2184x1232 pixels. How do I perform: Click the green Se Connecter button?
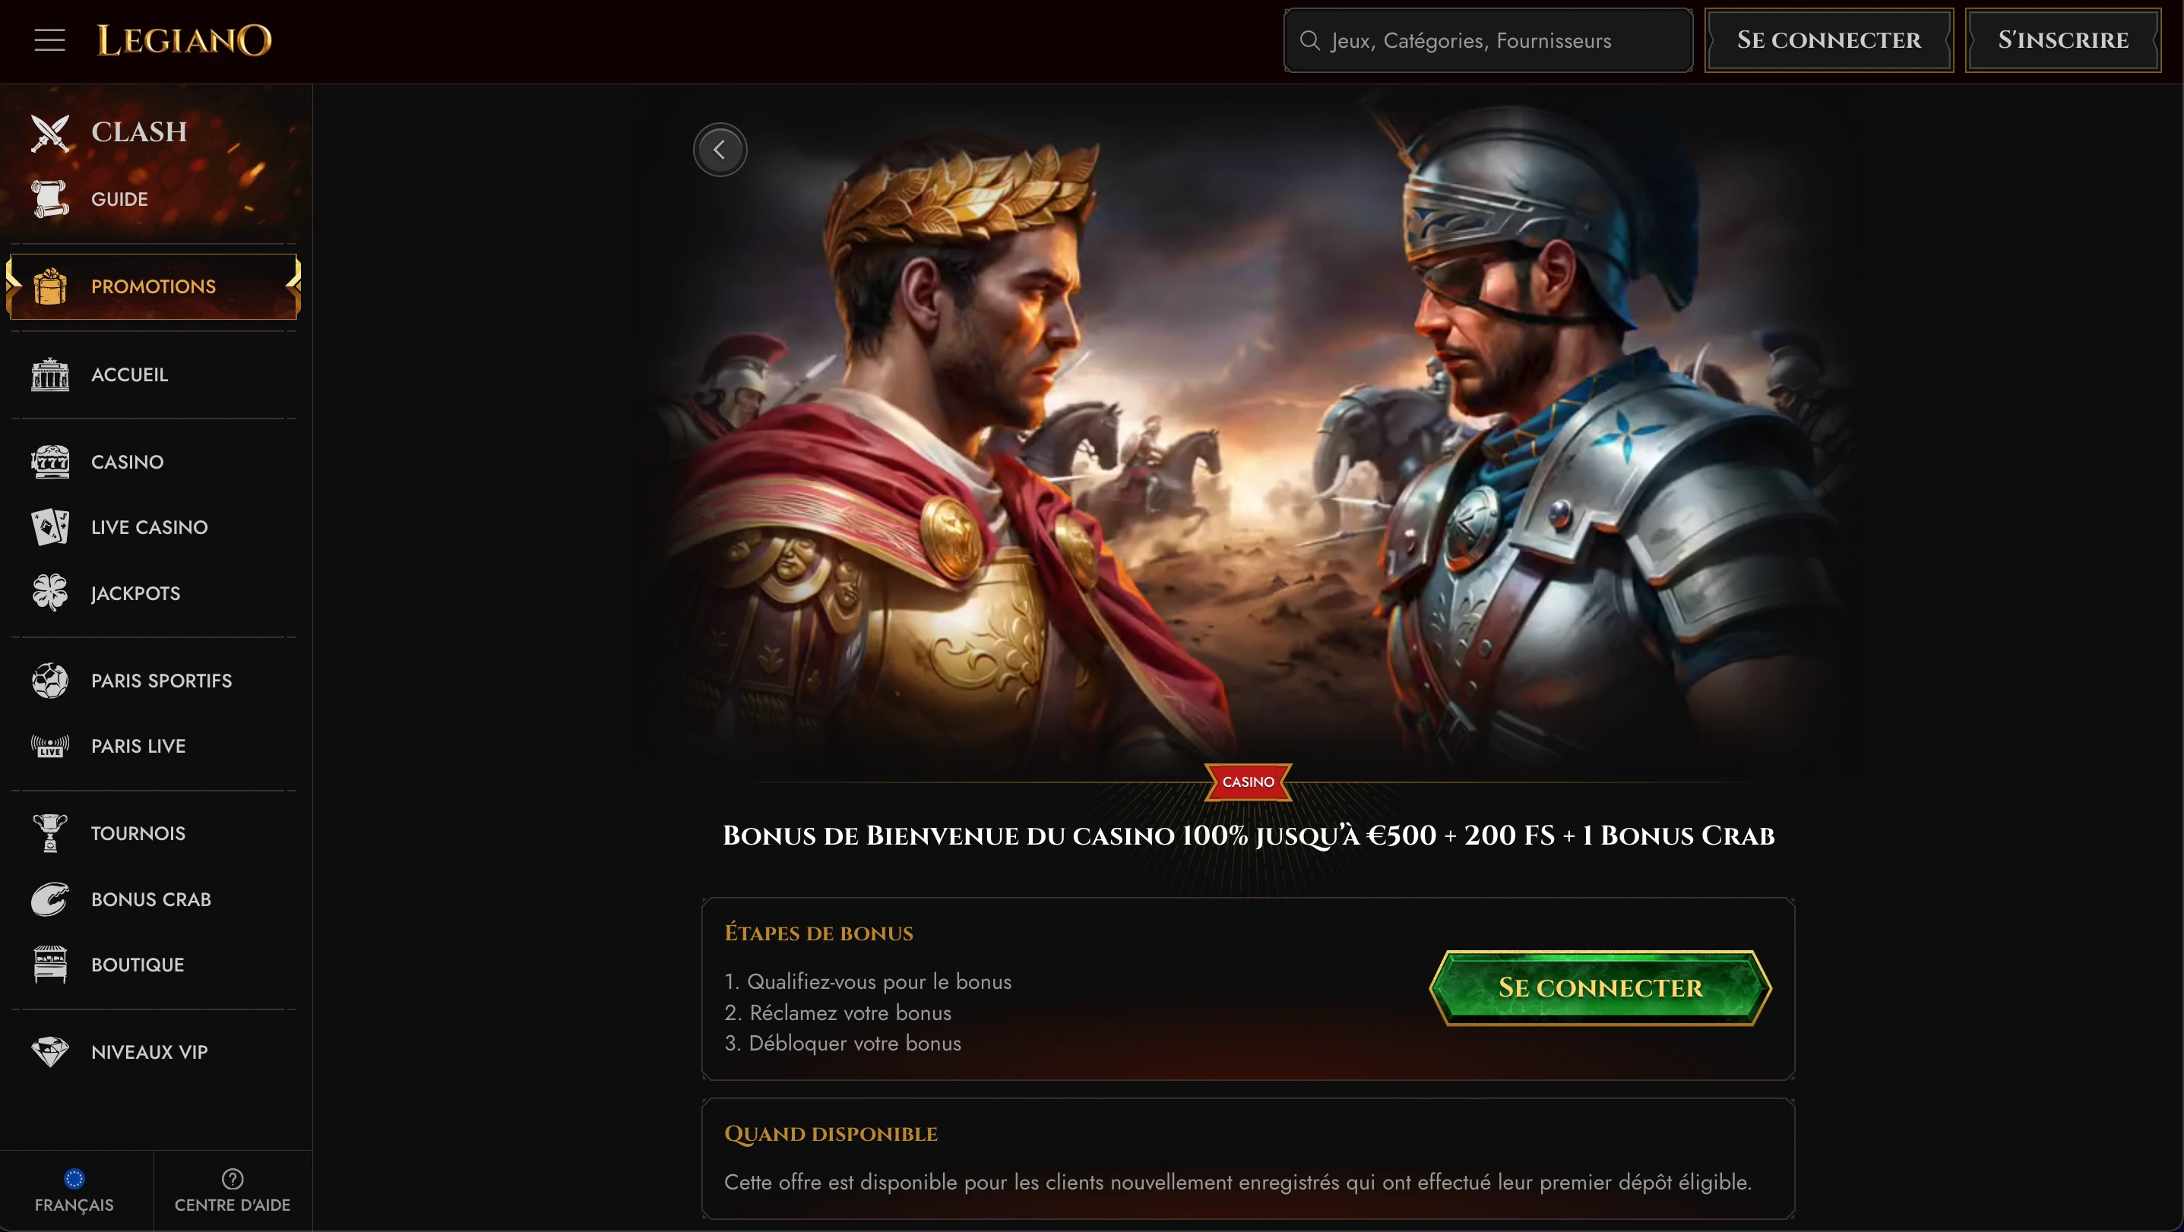click(x=1600, y=988)
